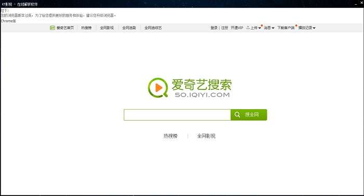The width and height of the screenshot is (364, 196).
Task: Click the 热搜榜 link below the search box
Action: point(171,136)
